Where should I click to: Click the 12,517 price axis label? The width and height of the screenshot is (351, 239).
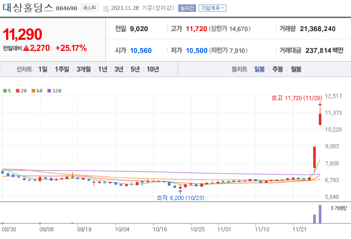[334, 96]
